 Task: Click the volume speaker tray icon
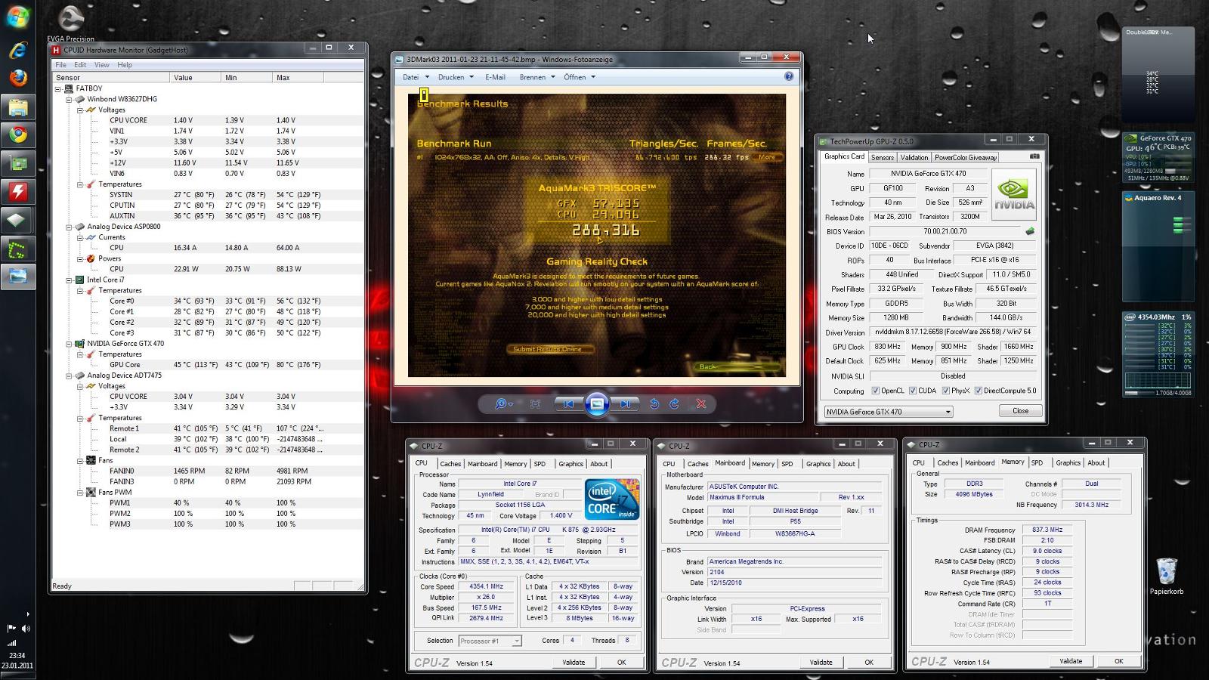click(x=26, y=628)
